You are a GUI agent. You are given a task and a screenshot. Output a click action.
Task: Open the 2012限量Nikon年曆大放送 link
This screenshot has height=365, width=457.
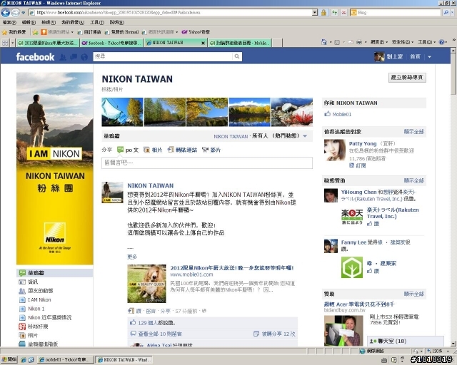(x=232, y=268)
